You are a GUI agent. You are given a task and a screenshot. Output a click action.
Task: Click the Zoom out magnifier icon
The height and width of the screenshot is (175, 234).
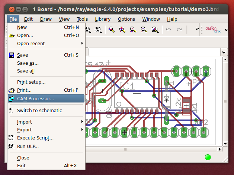[133, 30]
